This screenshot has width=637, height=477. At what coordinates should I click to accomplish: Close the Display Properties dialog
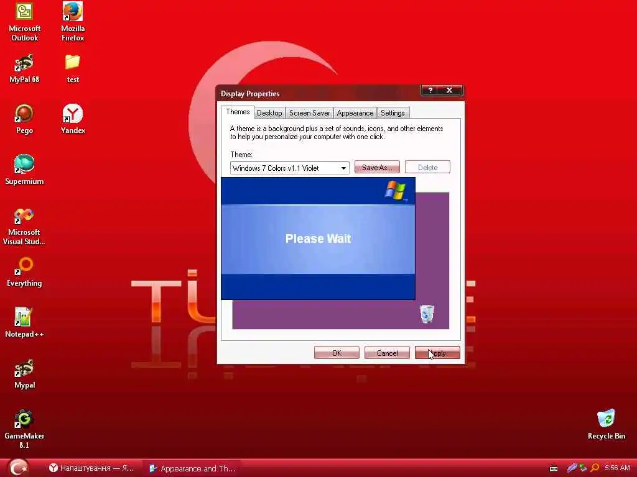pyautogui.click(x=449, y=90)
